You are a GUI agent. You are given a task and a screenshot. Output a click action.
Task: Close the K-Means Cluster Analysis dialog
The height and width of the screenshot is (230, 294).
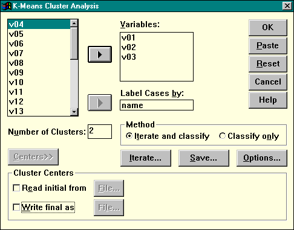point(287,6)
